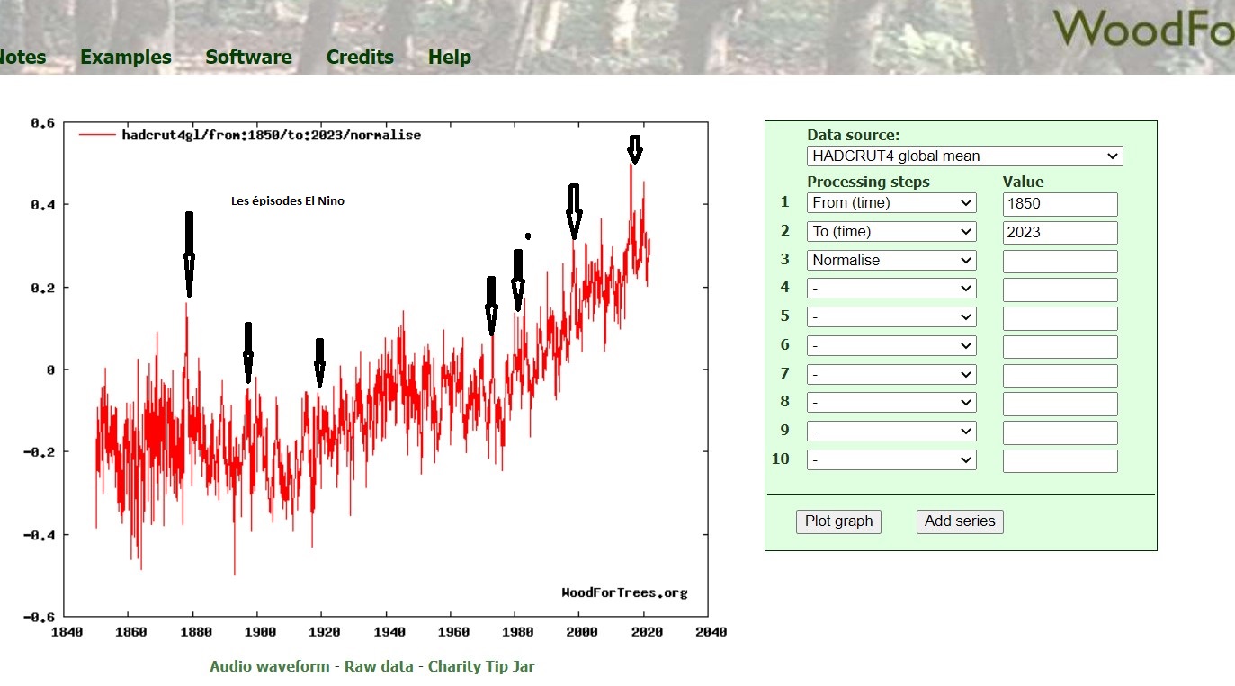Click the WoodForTrees logo in header
The height and width of the screenshot is (686, 1235).
click(x=1144, y=29)
